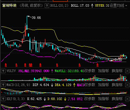
Task: Click the magenta up arrow after VOLUME value
Action: coord(52,71)
